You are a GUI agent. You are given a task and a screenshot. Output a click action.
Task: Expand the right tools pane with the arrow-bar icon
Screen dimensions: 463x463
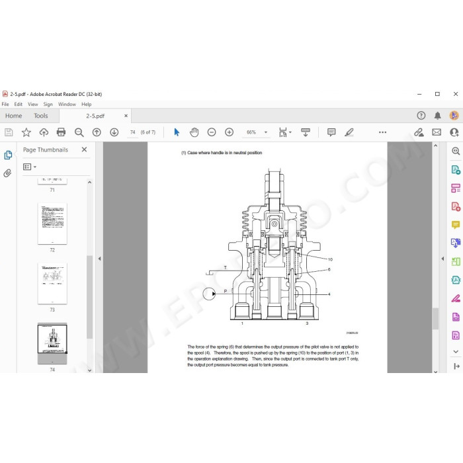(456, 366)
